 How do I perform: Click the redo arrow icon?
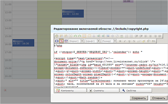pyautogui.click(x=80, y=36)
